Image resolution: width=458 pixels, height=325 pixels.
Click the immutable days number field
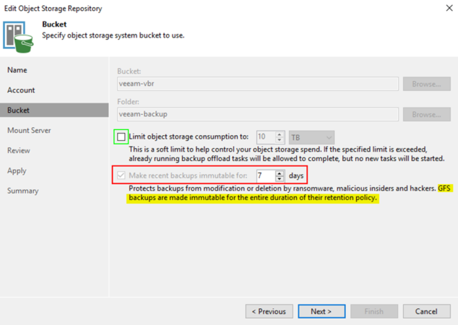tap(264, 175)
